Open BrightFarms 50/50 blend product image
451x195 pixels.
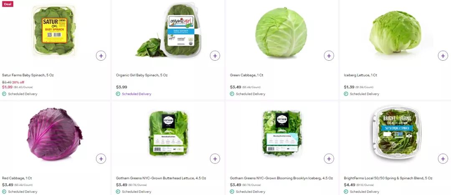click(x=397, y=133)
